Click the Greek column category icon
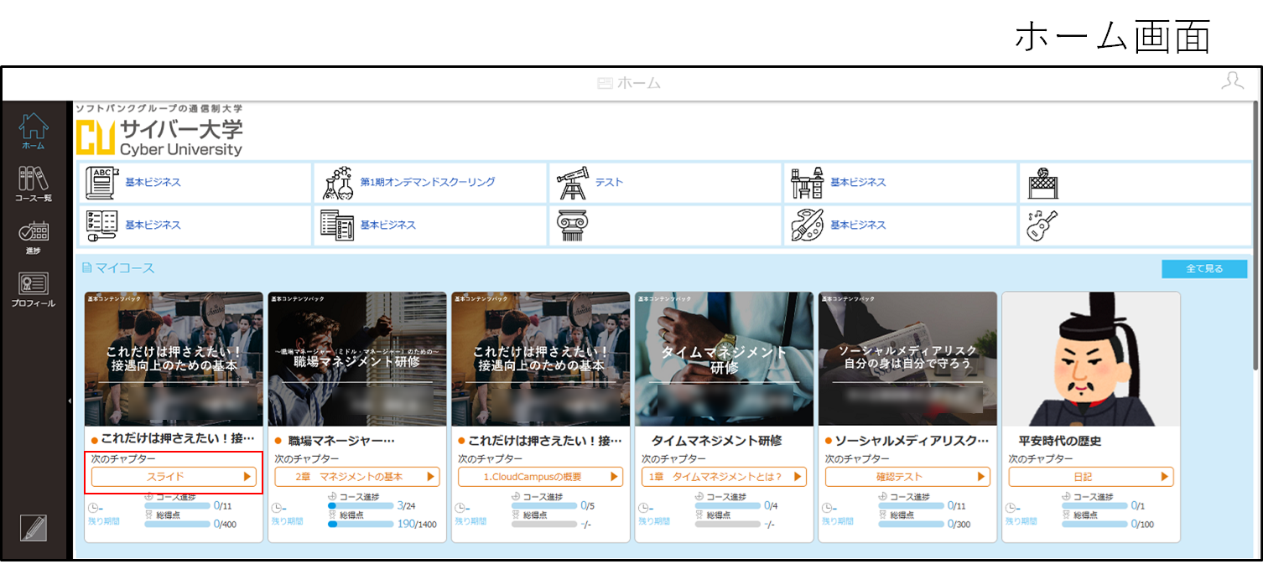The height and width of the screenshot is (564, 1263). pos(572,225)
